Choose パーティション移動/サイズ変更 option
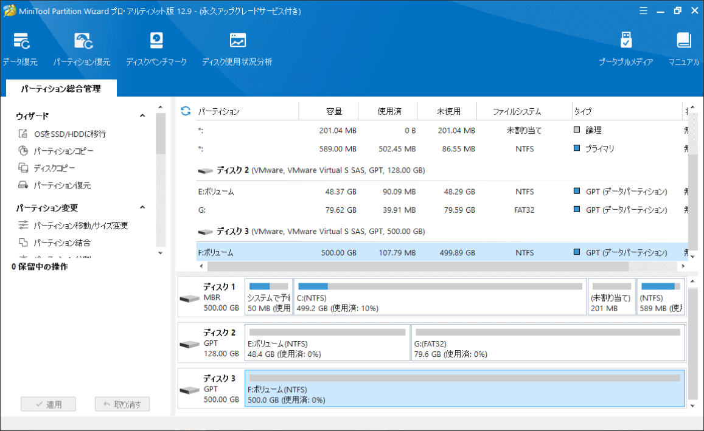 coord(81,226)
